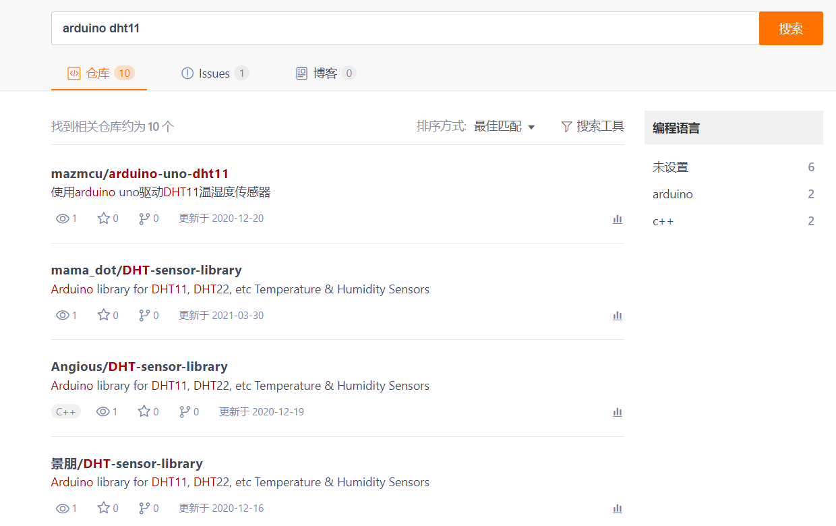The height and width of the screenshot is (526, 836).
Task: Switch to the 仓库 repositories tab
Action: [x=99, y=74]
